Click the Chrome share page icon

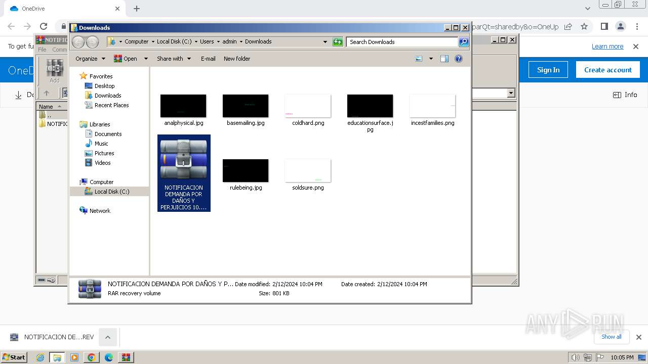pos(568,26)
